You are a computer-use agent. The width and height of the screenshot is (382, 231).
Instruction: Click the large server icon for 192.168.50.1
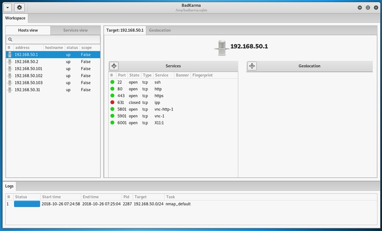[x=222, y=47]
